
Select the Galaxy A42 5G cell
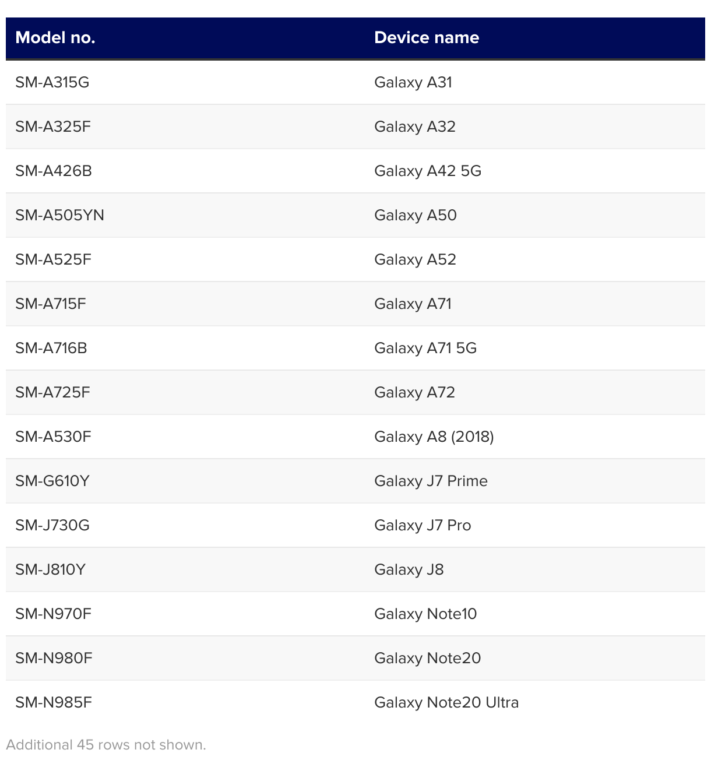(428, 171)
